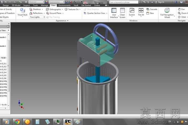Click the wrench icon in title bar
This screenshot has width=188, height=125.
(x=144, y=2)
